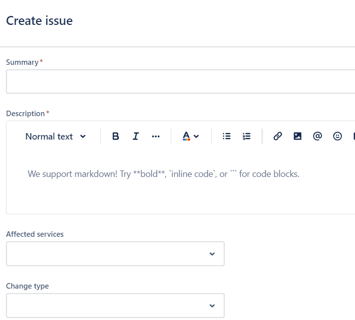Toggle italic formatting in description toolbar

pos(135,136)
